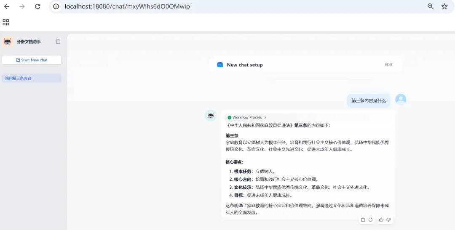Click the browser forward arrow
The width and height of the screenshot is (455, 230).
22,6
